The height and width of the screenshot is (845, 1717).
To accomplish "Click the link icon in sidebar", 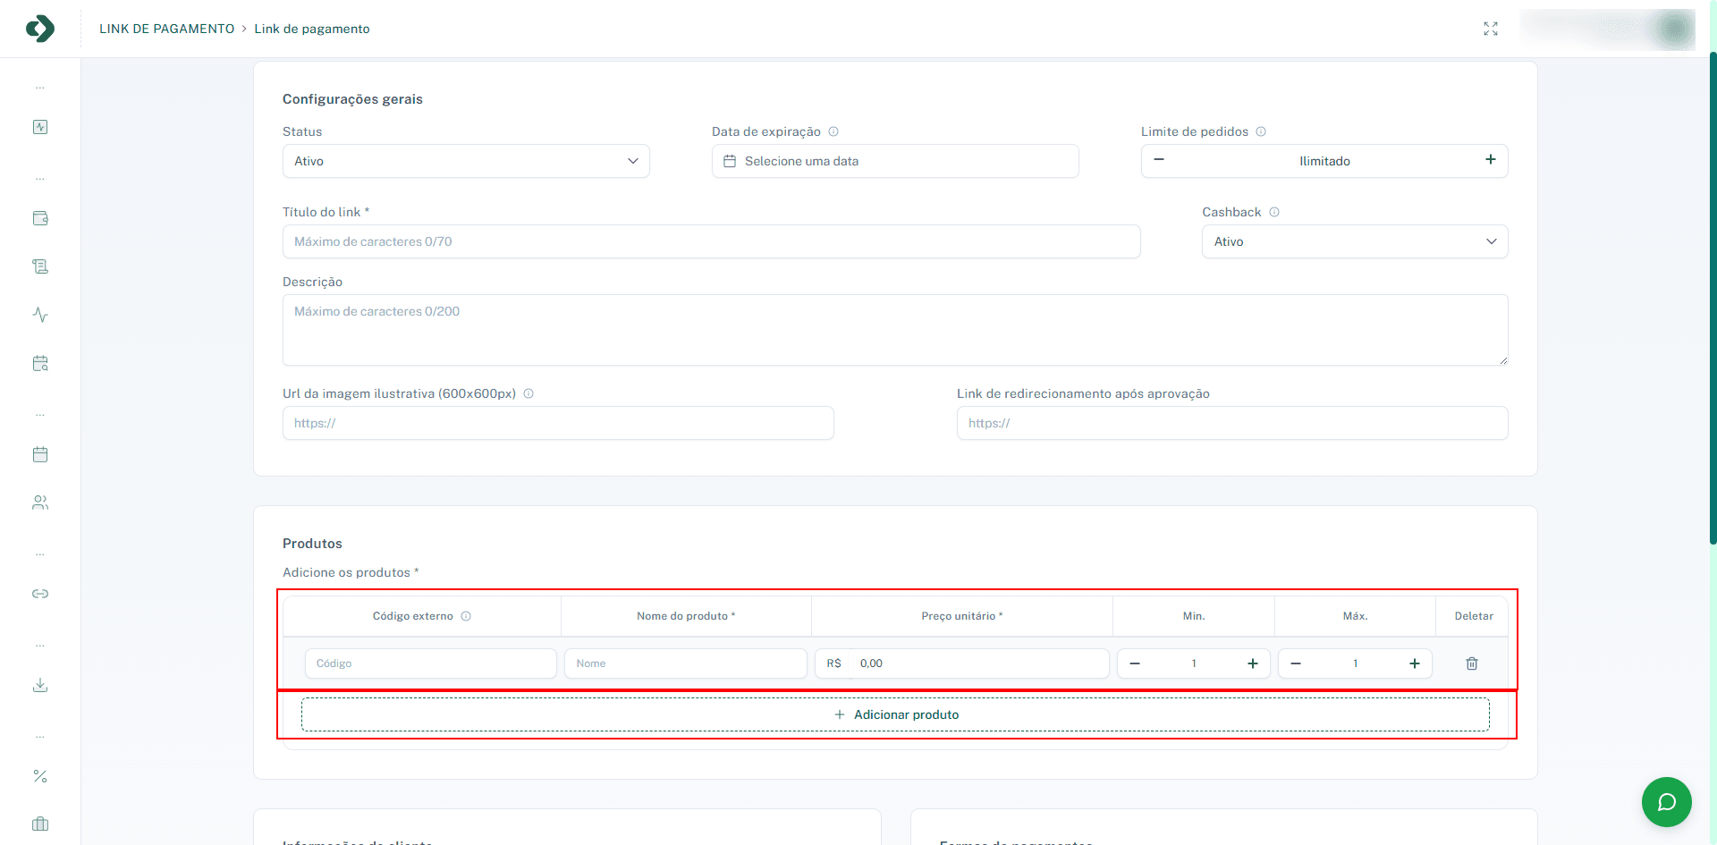I will pos(40,594).
